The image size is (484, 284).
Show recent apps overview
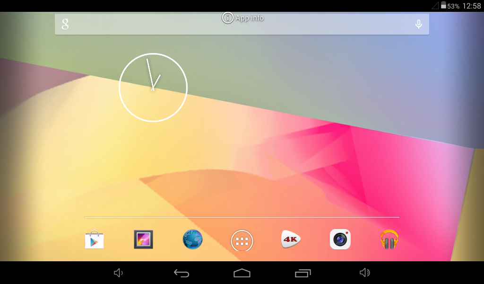pyautogui.click(x=303, y=273)
